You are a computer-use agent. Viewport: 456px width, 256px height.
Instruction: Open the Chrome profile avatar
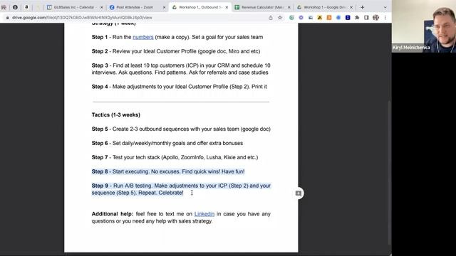click(x=375, y=18)
